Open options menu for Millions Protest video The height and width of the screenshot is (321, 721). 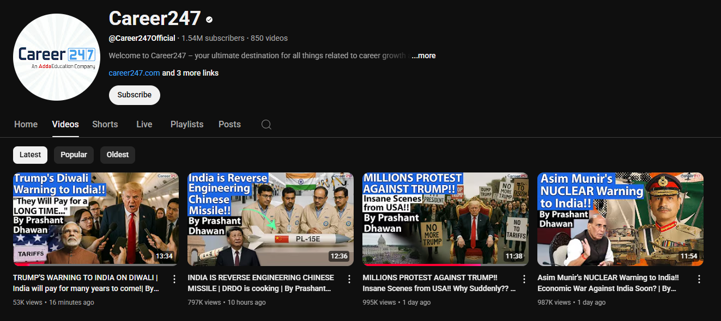[x=524, y=279]
